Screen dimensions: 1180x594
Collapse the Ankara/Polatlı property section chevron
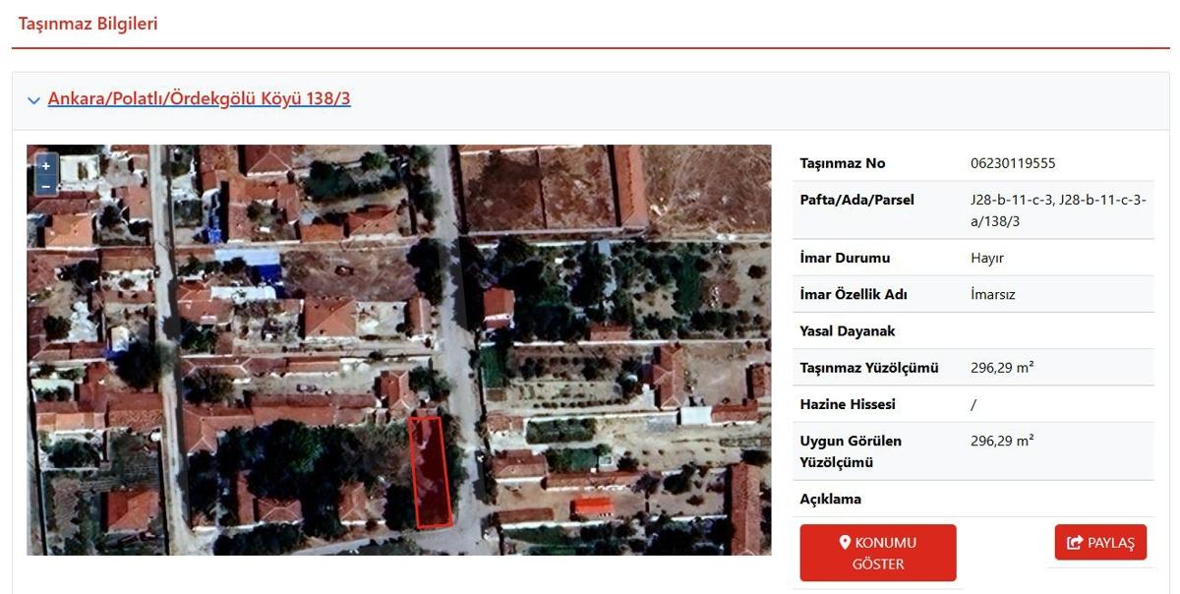tap(34, 100)
